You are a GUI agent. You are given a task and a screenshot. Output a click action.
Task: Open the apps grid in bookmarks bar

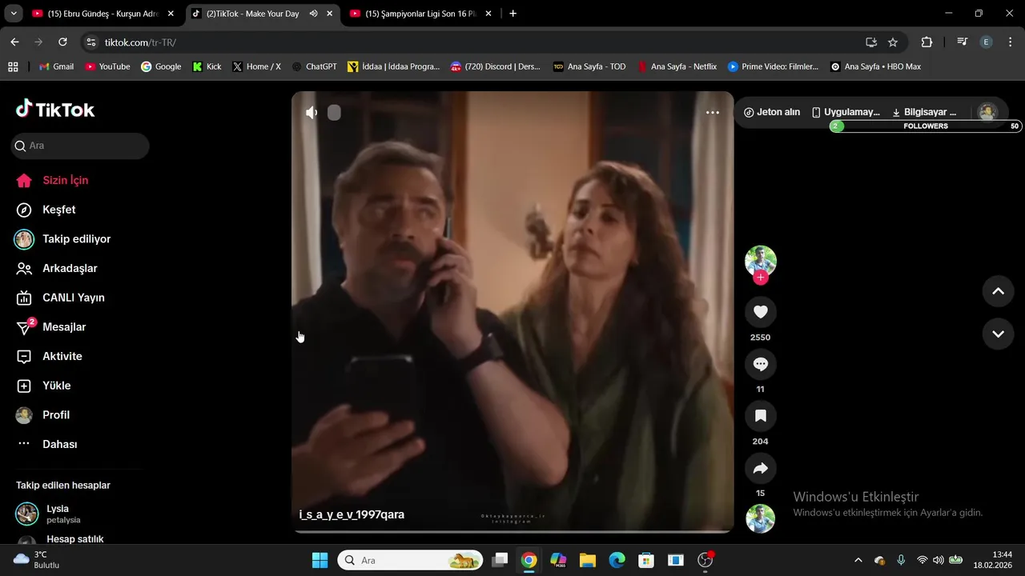(x=13, y=66)
